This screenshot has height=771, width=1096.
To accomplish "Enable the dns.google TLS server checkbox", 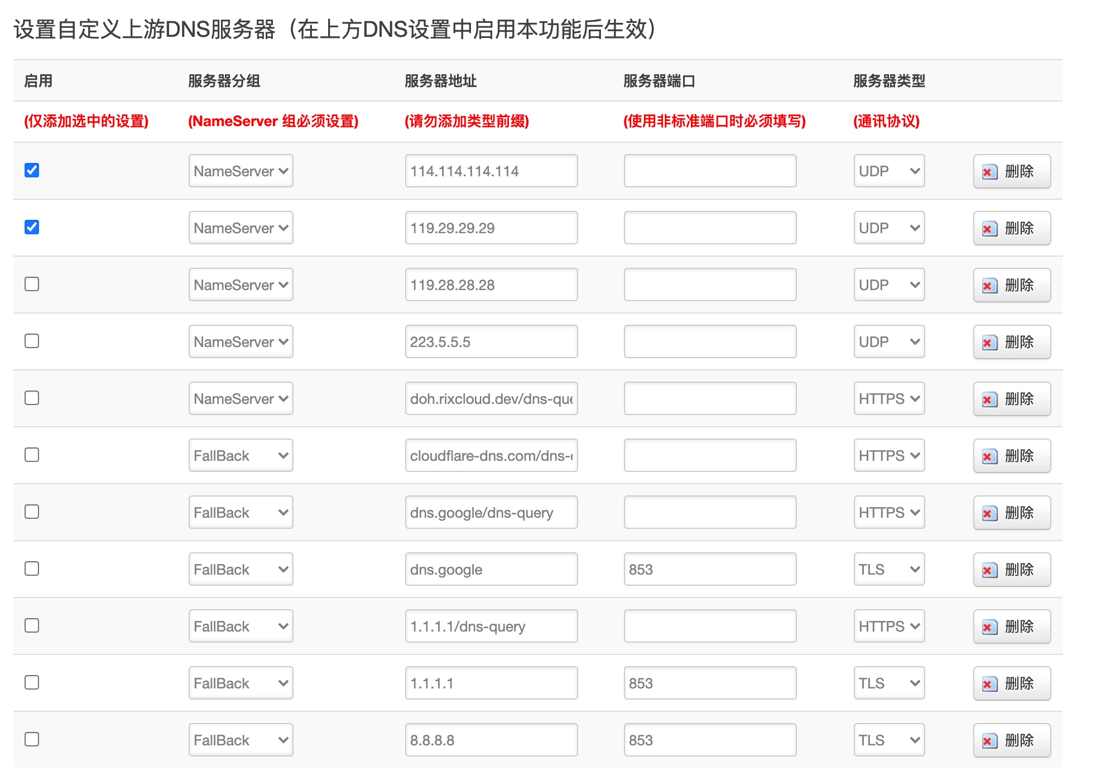I will point(32,568).
